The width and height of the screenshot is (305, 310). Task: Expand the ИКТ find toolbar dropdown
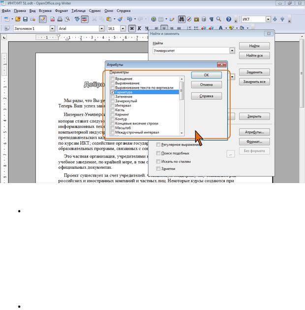(x=268, y=19)
